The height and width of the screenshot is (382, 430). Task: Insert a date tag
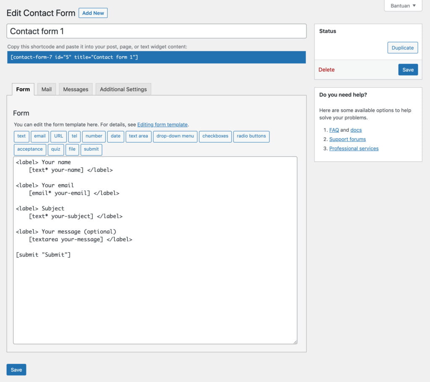pos(115,136)
